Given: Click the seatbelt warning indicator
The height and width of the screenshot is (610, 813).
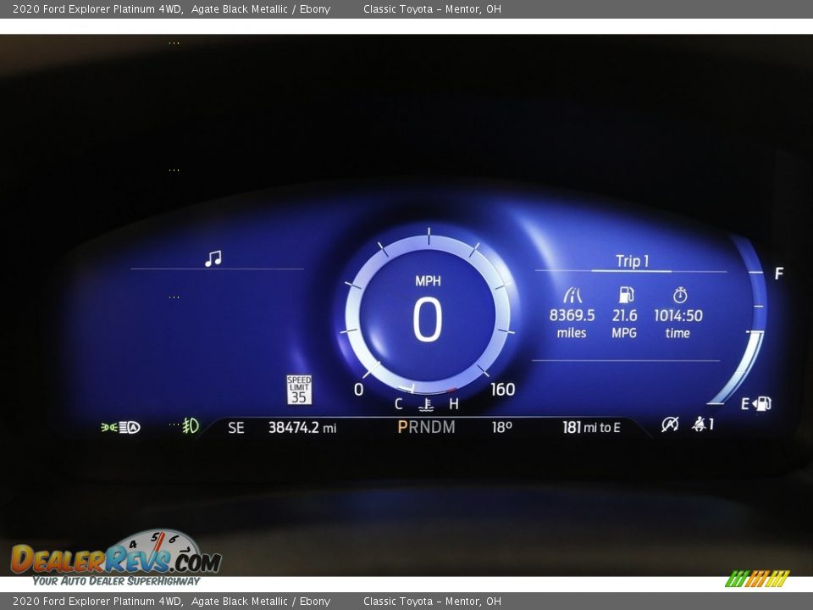Looking at the screenshot, I should [702, 424].
